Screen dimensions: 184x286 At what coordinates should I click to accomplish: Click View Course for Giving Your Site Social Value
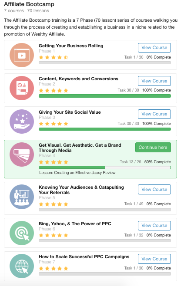pos(154,114)
